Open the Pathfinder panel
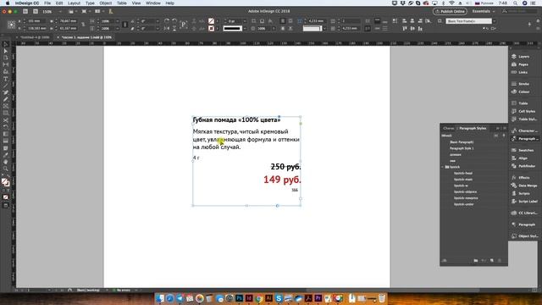The image size is (542, 305). (523, 166)
